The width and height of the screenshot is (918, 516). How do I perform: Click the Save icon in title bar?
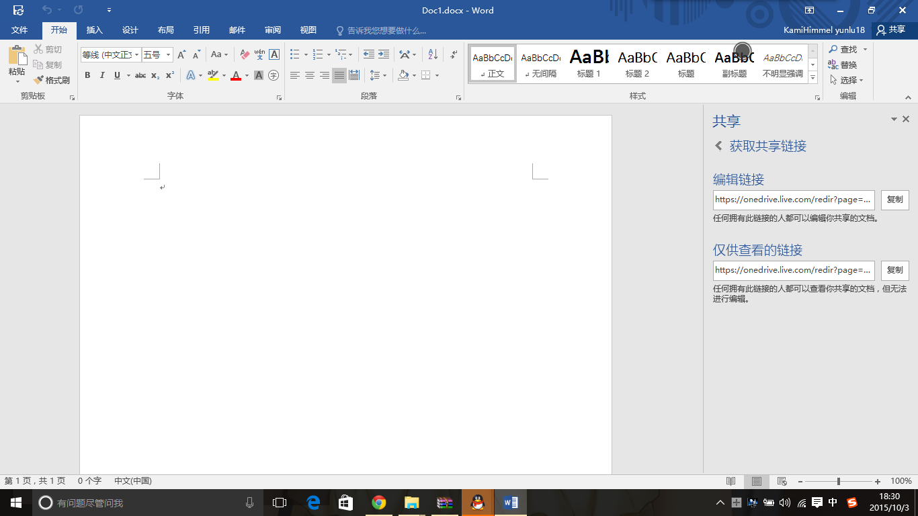[x=18, y=10]
